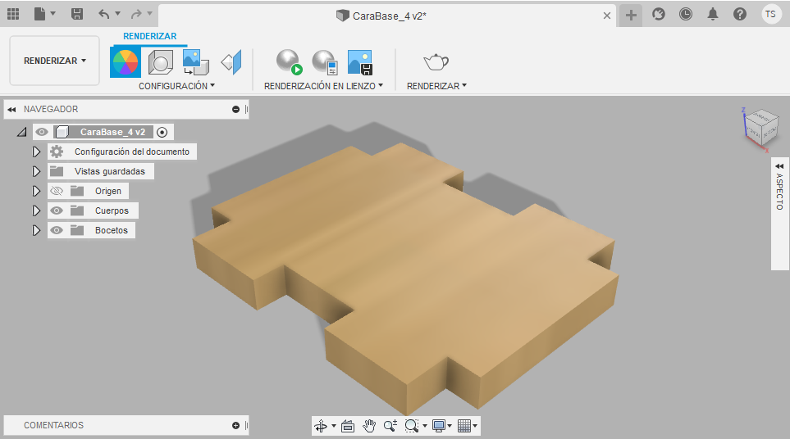Select the Orbit navigation tool
This screenshot has height=439, width=790.
click(x=321, y=426)
